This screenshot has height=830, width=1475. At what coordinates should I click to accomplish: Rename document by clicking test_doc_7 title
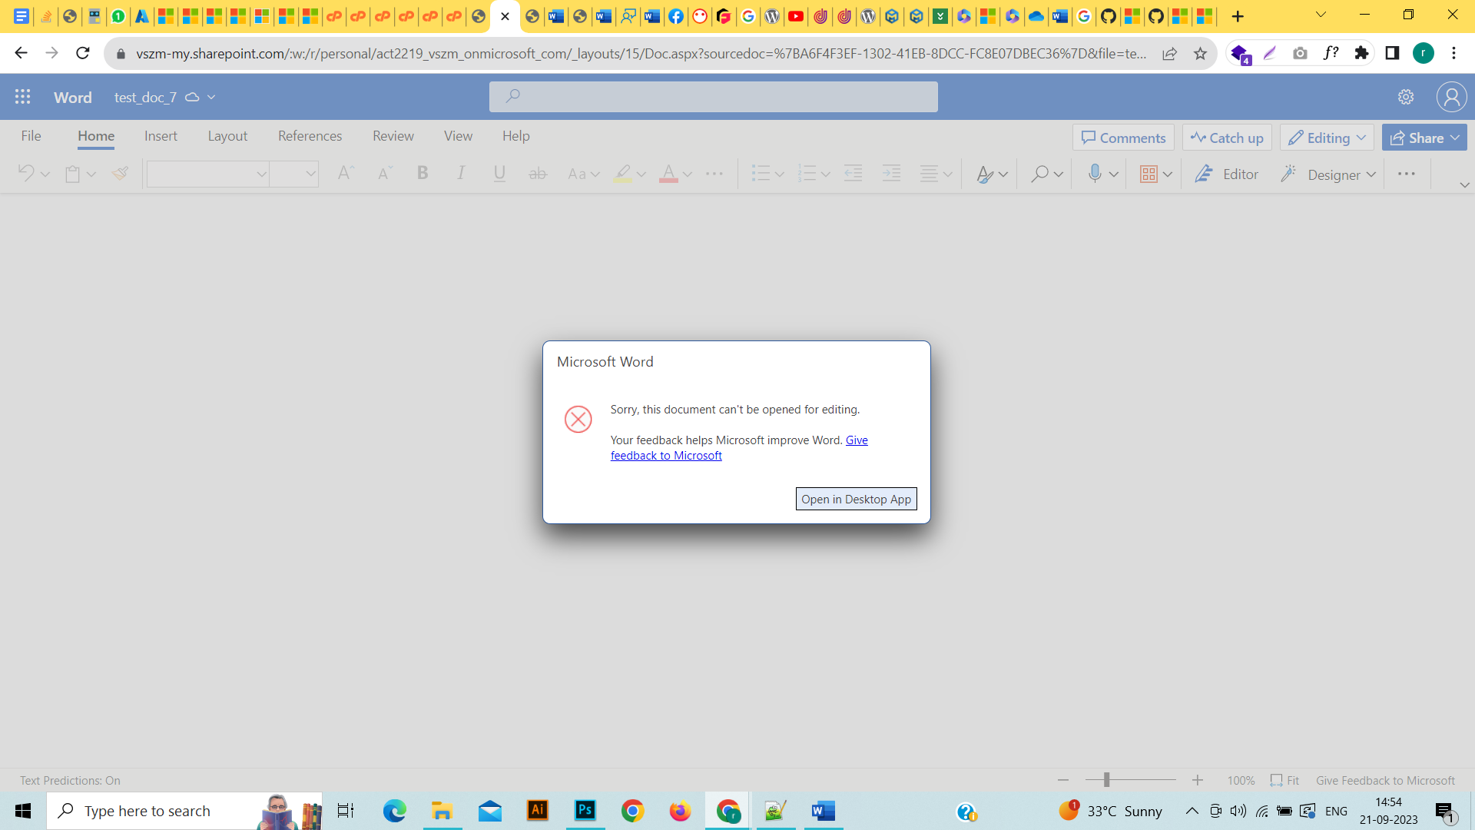144,97
